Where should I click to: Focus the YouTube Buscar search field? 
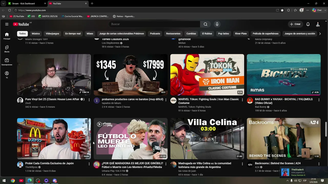154,24
